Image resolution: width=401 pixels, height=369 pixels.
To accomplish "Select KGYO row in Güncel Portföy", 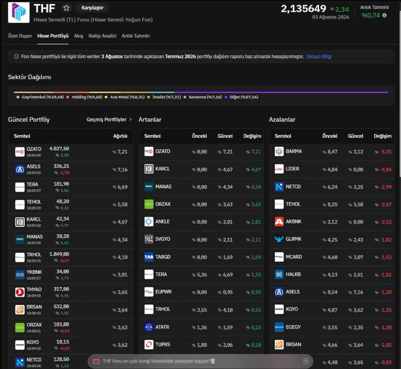I will [x=71, y=345].
